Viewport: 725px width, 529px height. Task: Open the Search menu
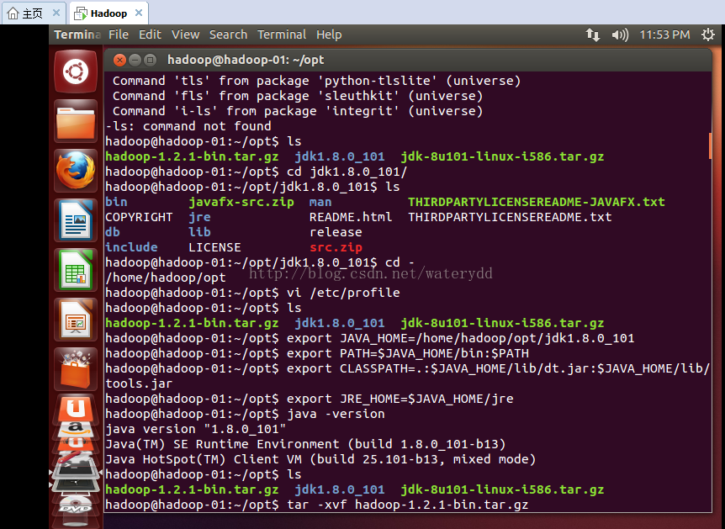228,34
